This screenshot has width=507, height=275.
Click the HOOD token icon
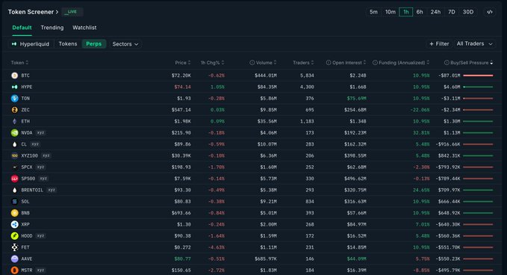(14, 236)
